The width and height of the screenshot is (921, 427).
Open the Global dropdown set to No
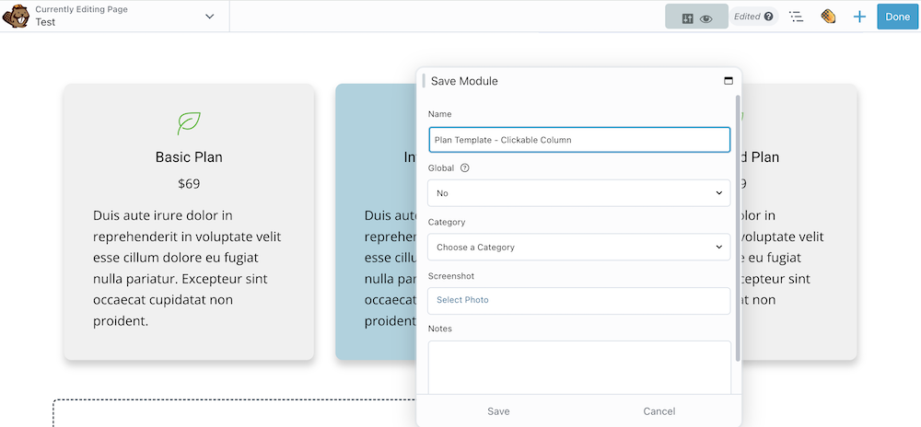pos(579,193)
